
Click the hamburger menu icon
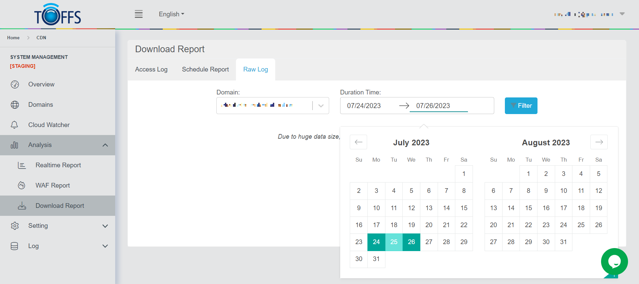pyautogui.click(x=139, y=14)
